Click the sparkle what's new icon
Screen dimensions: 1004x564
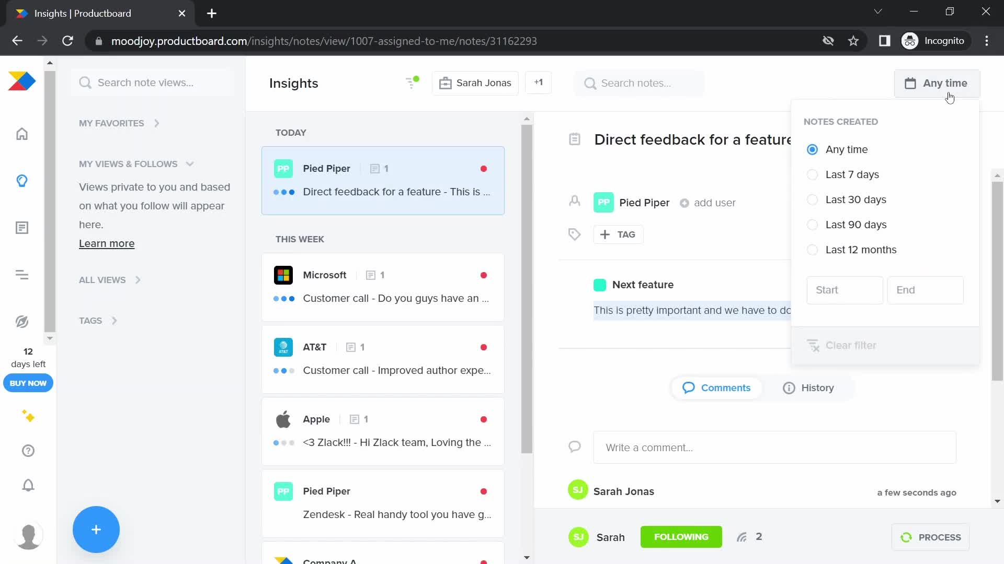pos(28,416)
